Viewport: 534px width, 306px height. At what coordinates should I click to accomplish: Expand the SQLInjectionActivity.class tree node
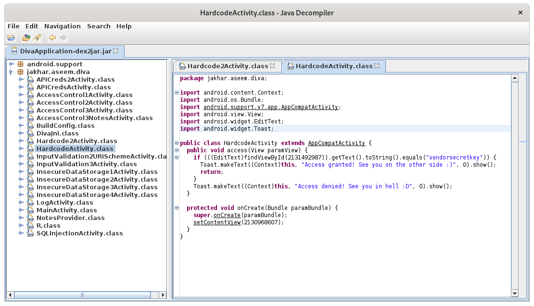click(21, 233)
